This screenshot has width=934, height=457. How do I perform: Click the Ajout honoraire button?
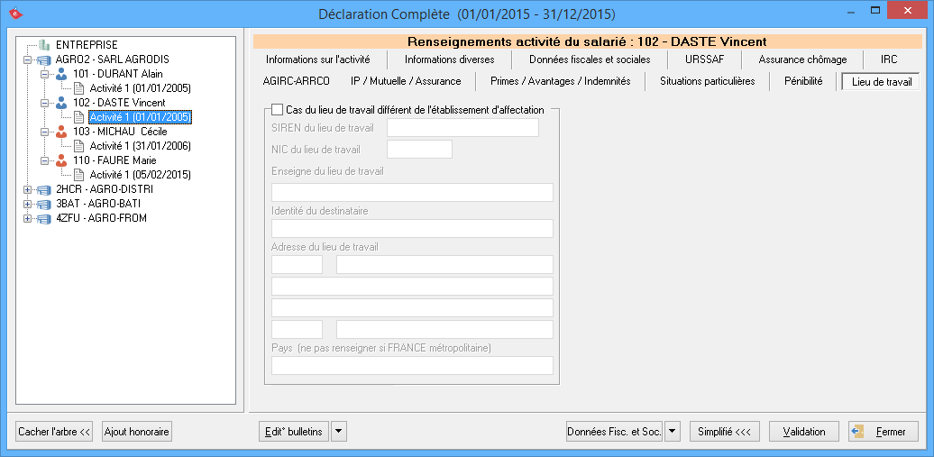(137, 432)
